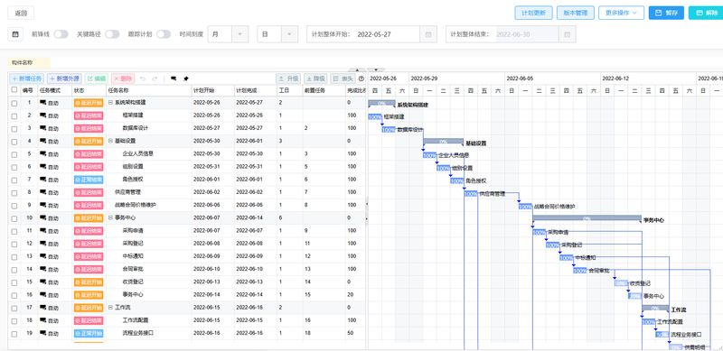Click the 事务中心 summary progress bar in gantt
Screen dimensions: 723x351
pyautogui.click(x=587, y=218)
